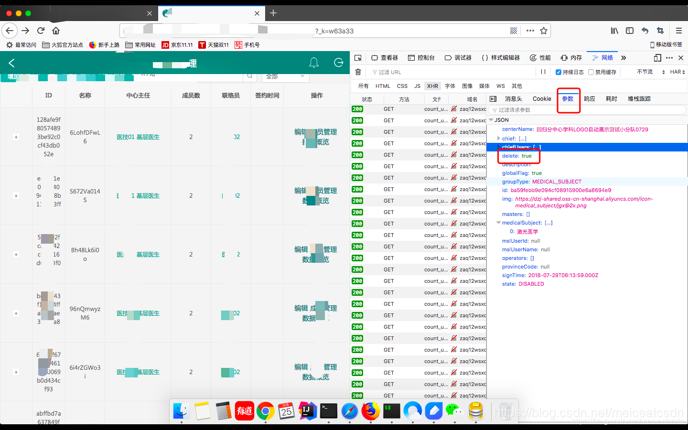This screenshot has height=430, width=688.
Task: Open the Performance devtools tab
Action: click(x=540, y=58)
